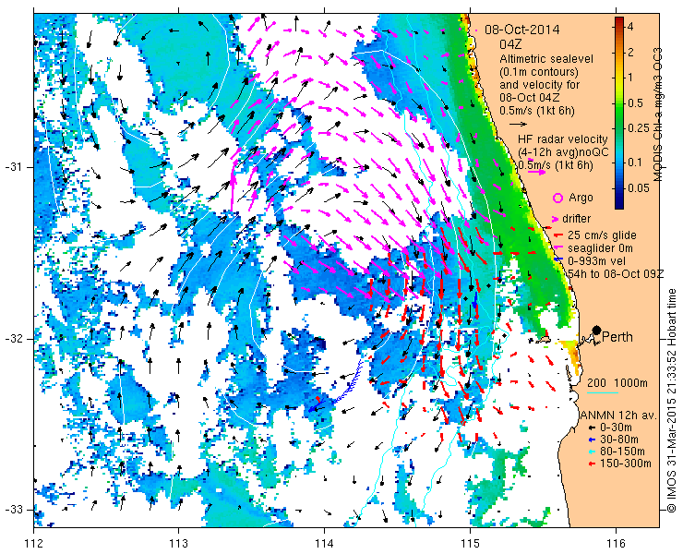
Task: Click the IMOS copyright timestamp text
Action: tap(671, 401)
